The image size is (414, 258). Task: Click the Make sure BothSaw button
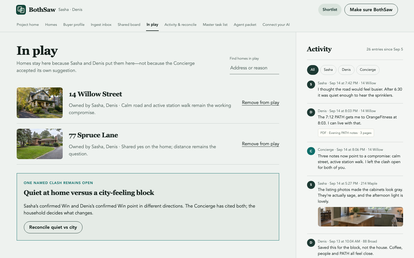click(371, 10)
